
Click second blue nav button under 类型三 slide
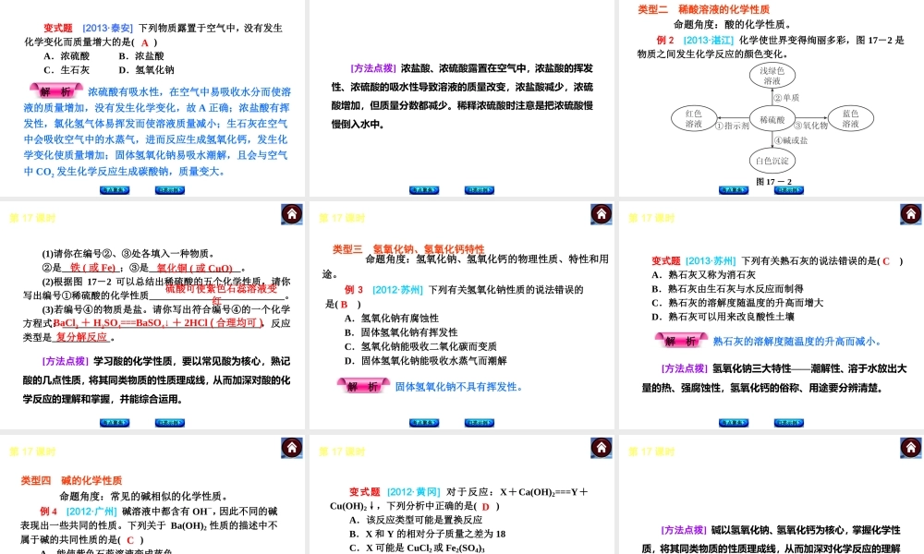pos(479,423)
